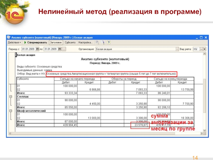
Task: Maximize the Анализ субконто window
Action: pyautogui.click(x=201, y=37)
